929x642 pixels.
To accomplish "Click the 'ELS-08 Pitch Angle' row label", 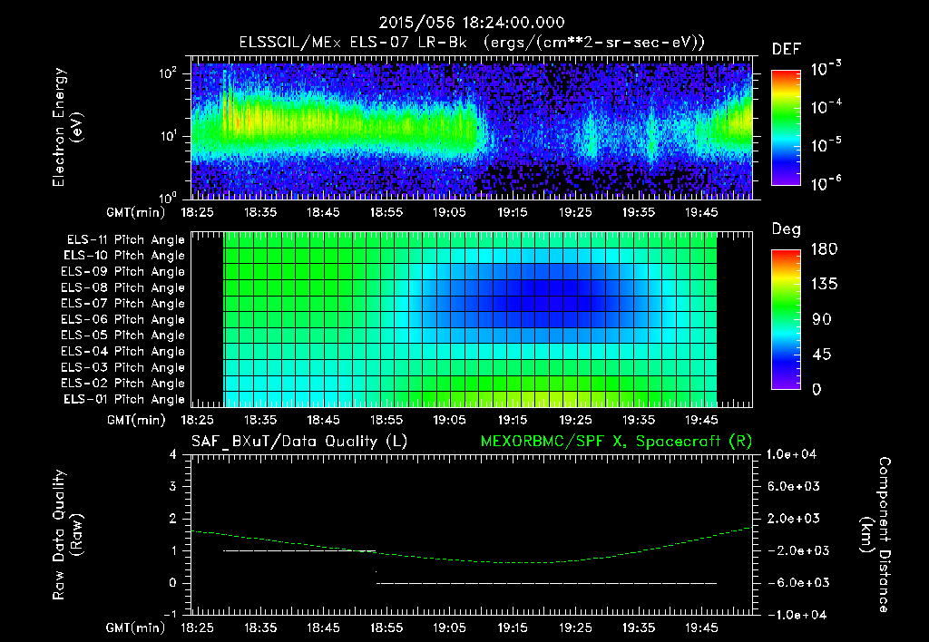I will [123, 287].
